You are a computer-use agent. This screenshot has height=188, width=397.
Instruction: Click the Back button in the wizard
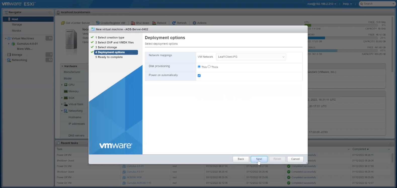(241, 159)
